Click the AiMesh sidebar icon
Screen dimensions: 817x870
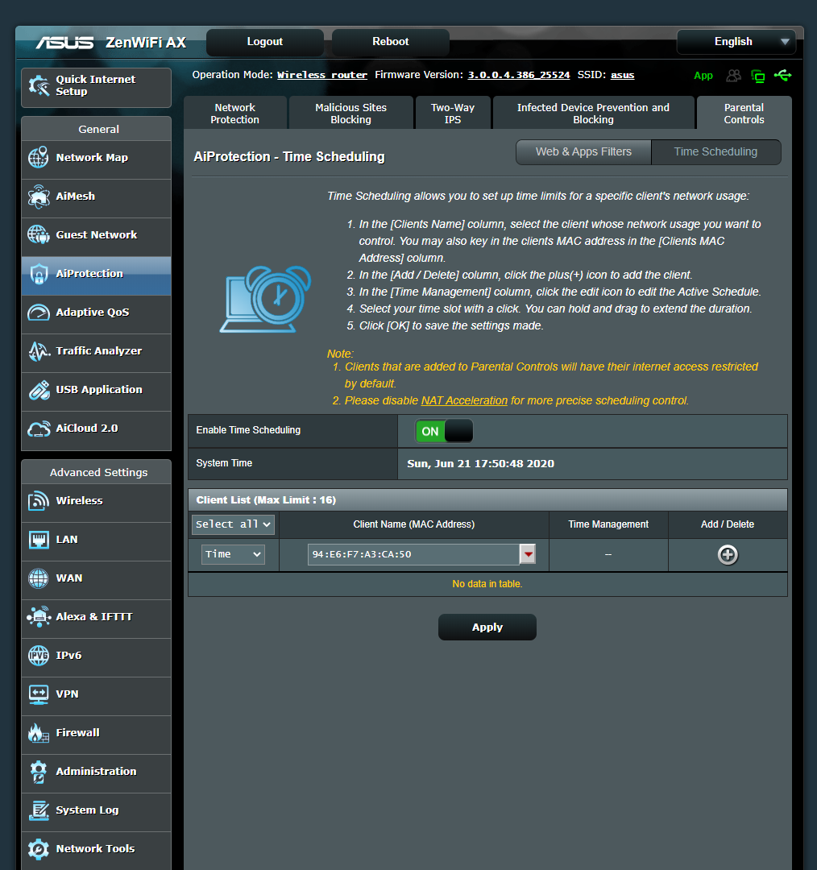(x=39, y=197)
